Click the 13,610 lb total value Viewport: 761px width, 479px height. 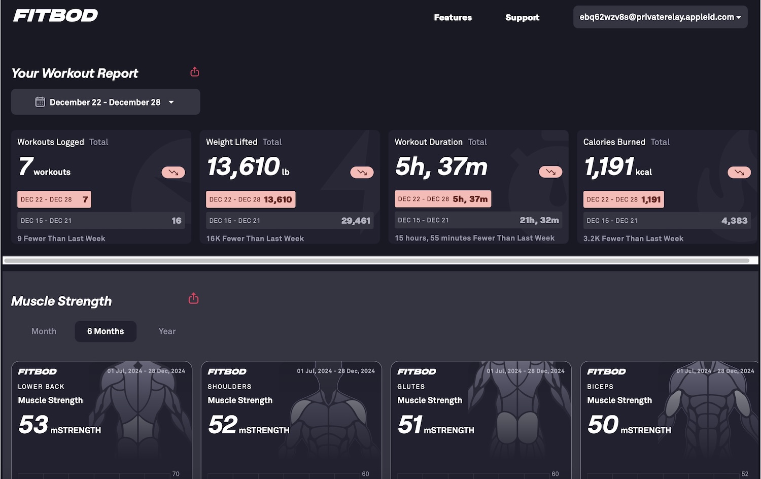tap(248, 167)
